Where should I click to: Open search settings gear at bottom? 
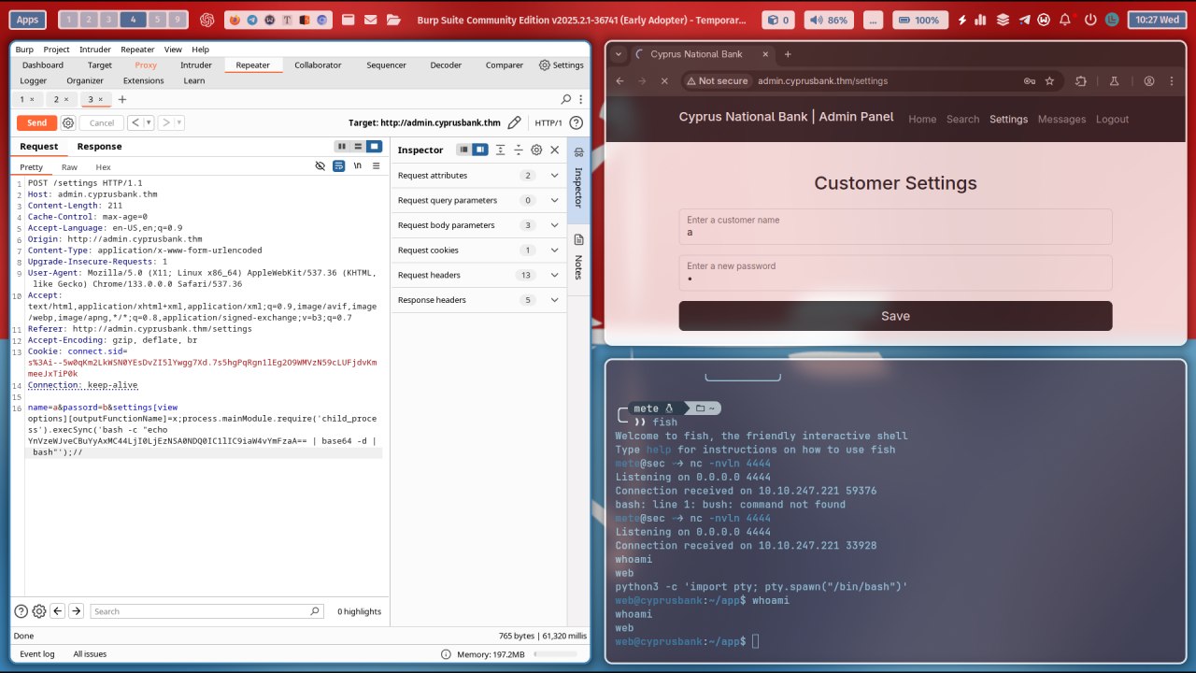(38, 611)
